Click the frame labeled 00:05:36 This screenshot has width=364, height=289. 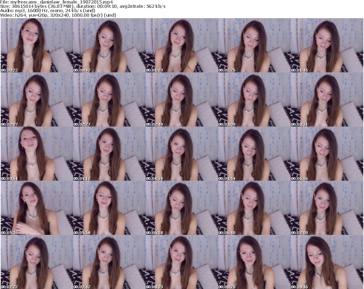click(x=37, y=208)
